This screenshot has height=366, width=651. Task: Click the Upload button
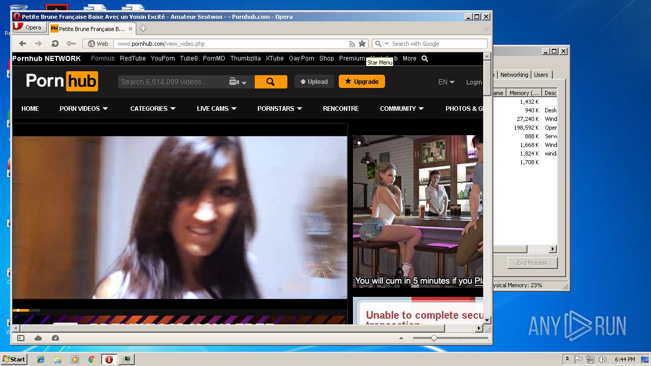click(x=314, y=81)
